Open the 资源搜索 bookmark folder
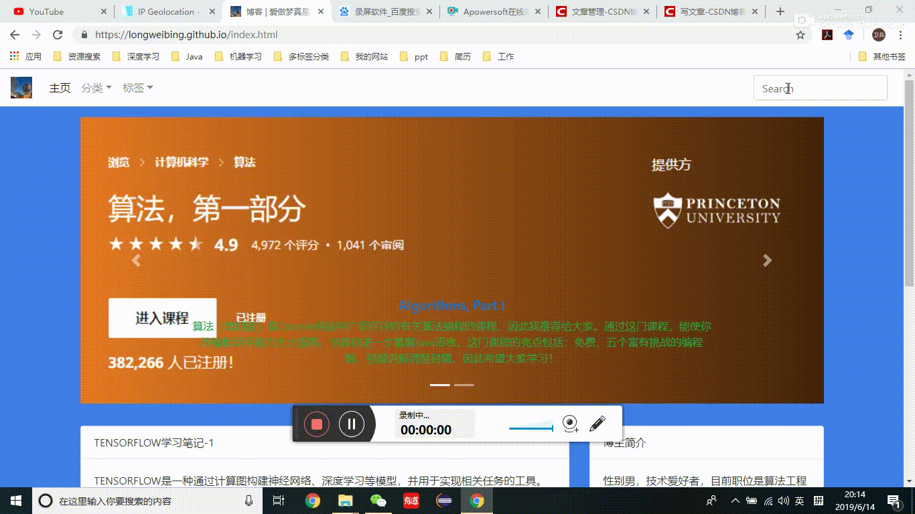 click(77, 57)
